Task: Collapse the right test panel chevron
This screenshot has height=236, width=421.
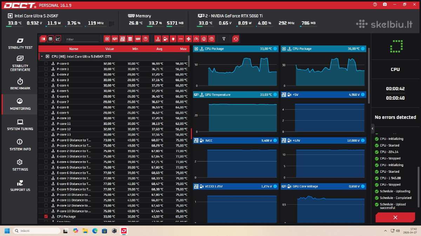Action: tap(373, 128)
